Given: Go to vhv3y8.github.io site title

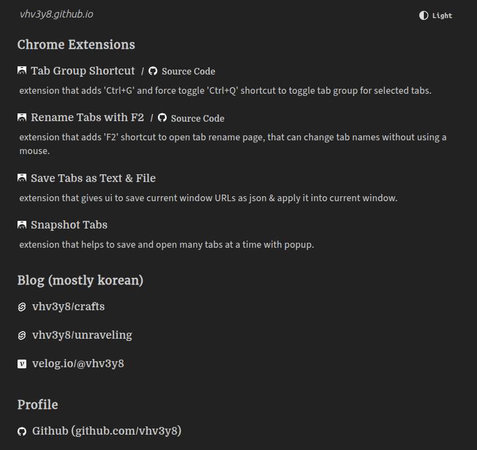Looking at the screenshot, I should click(56, 14).
